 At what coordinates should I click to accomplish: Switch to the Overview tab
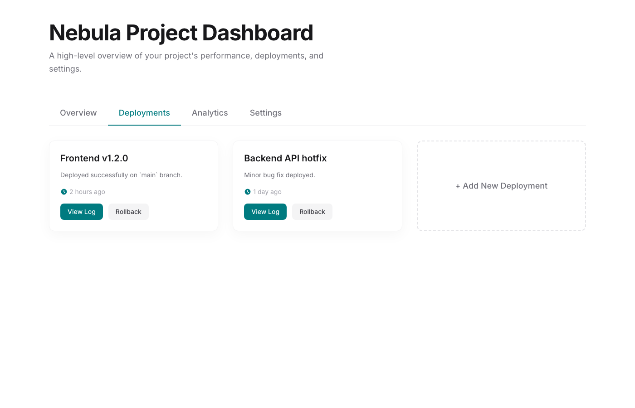78,112
